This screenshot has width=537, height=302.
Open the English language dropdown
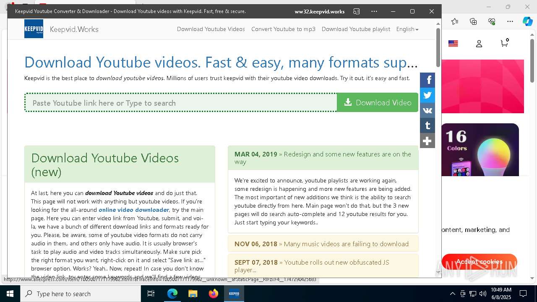pos(407,29)
